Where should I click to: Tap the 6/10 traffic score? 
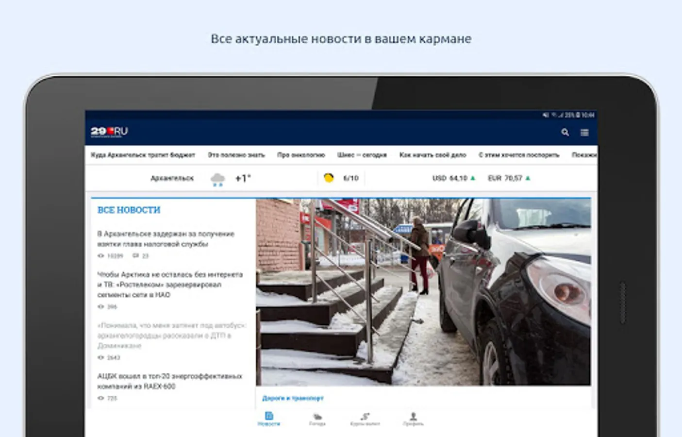(x=350, y=178)
